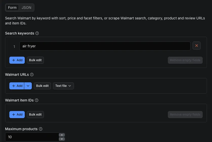Open Bulk edit for Search keywords
212x142 pixels.
pyautogui.click(x=35, y=60)
